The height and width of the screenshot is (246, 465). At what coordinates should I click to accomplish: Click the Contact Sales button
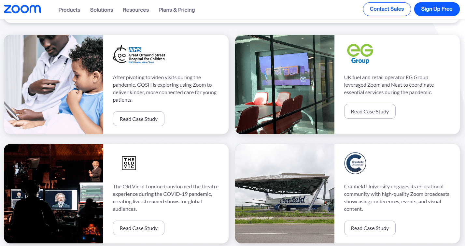click(x=387, y=9)
